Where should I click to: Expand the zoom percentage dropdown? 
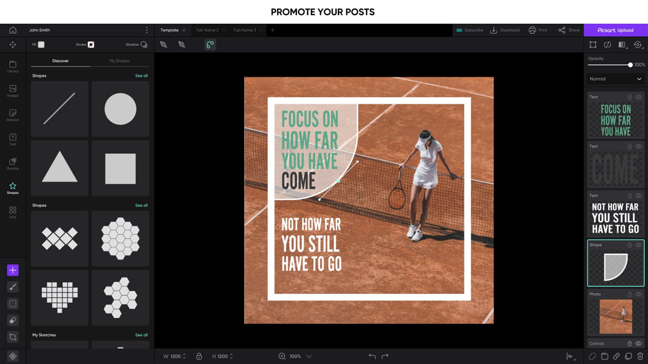tap(308, 356)
